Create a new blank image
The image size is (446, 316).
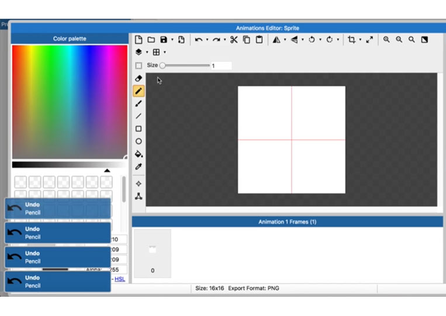[139, 40]
